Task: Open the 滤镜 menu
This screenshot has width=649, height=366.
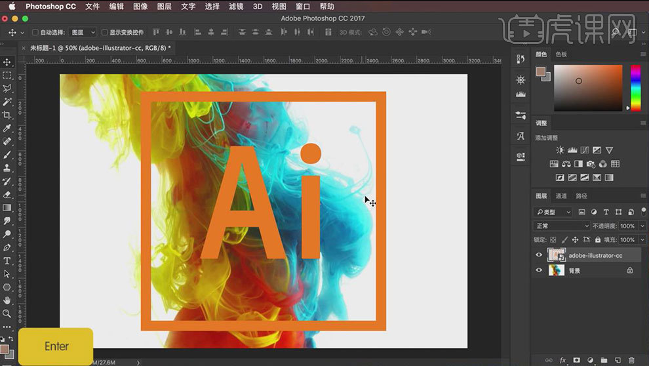Action: pos(239,7)
